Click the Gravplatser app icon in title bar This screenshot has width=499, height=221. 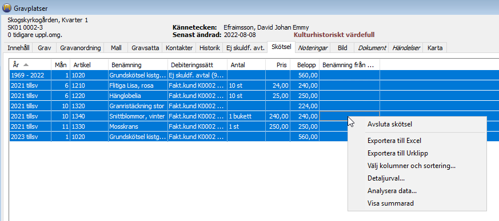point(6,7)
